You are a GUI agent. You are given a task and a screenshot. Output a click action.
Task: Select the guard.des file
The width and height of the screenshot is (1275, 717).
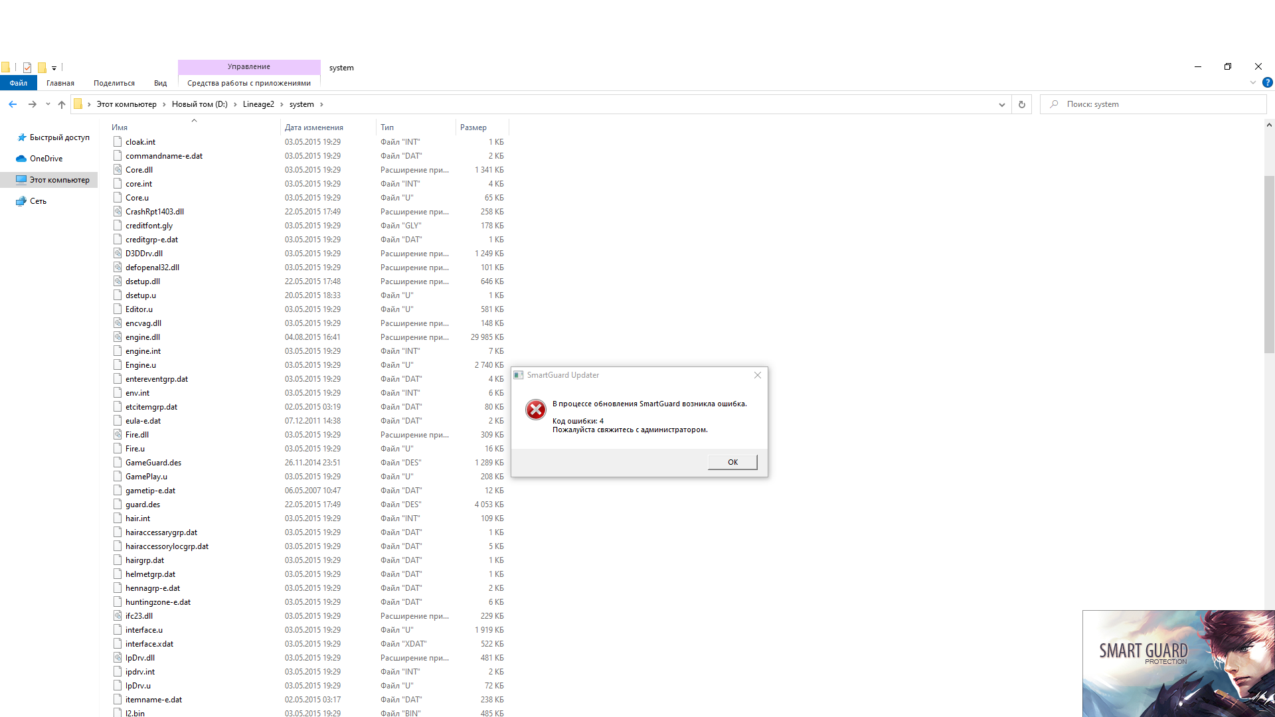(x=142, y=505)
